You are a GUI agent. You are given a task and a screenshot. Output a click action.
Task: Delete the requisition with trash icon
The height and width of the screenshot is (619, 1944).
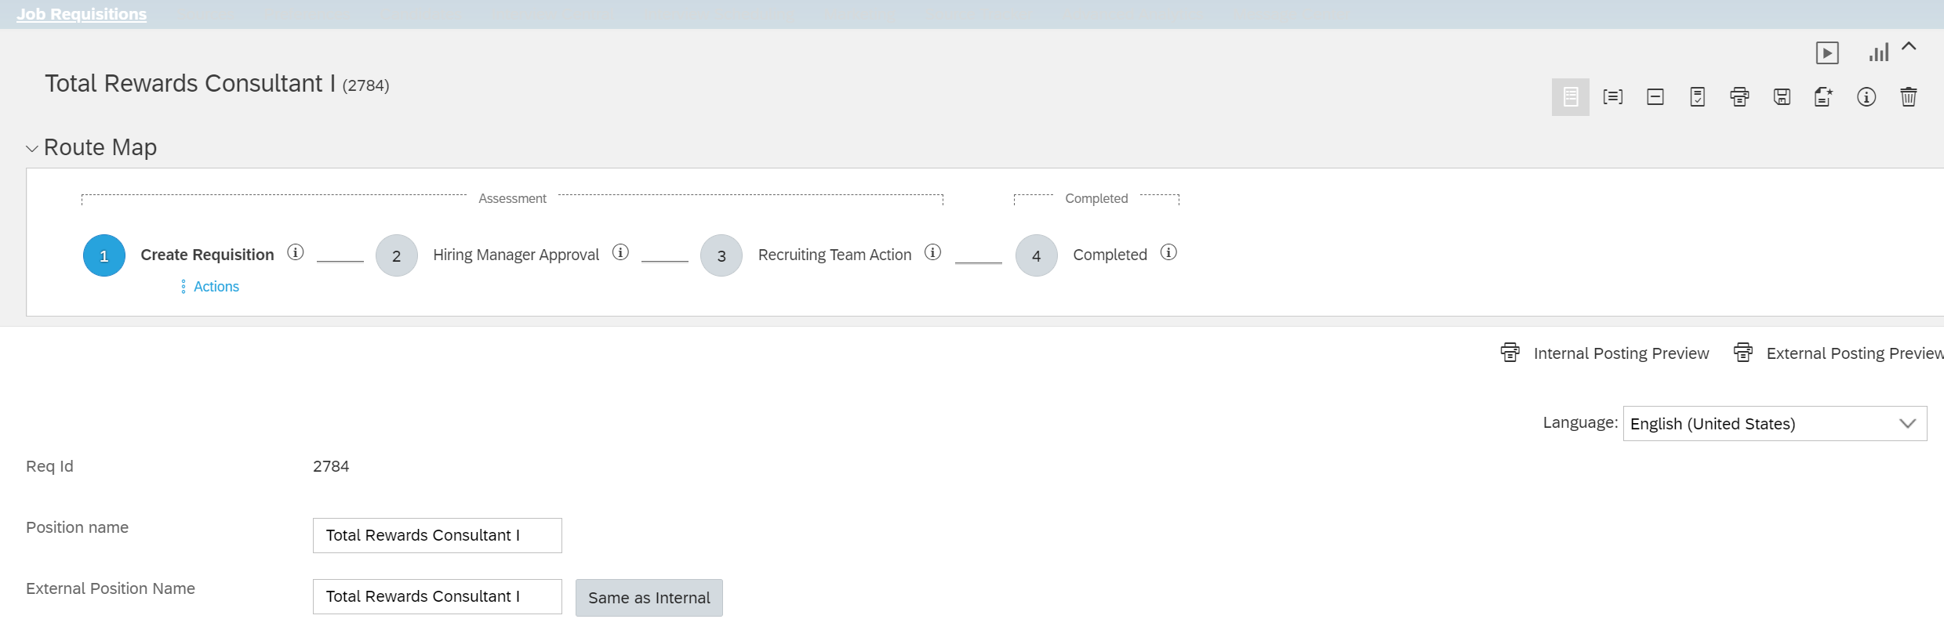1909,97
